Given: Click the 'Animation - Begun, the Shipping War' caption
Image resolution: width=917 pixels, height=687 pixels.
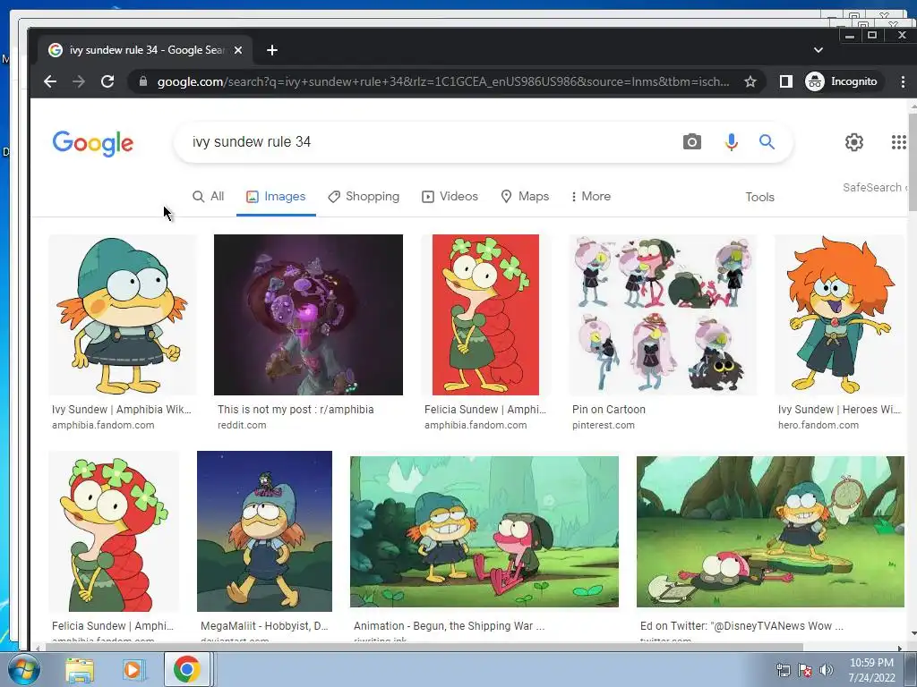Looking at the screenshot, I should pos(450,626).
